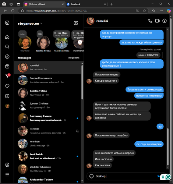Open the Explore compass icon
Viewport: 173px width, 184px height.
point(7,57)
